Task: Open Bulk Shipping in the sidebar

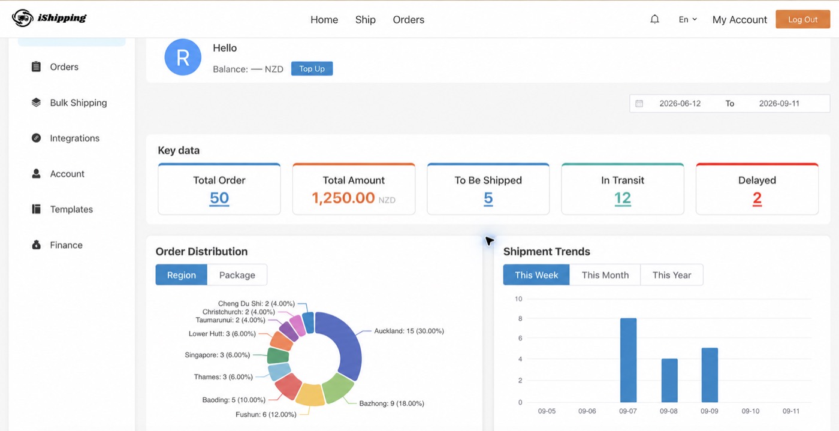Action: point(79,103)
